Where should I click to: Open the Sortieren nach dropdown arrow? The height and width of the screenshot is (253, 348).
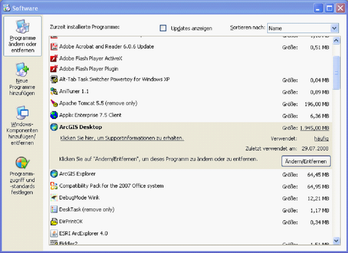click(334, 28)
